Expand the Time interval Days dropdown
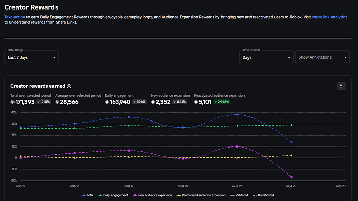Image resolution: width=358 pixels, height=201 pixels. [x=266, y=58]
